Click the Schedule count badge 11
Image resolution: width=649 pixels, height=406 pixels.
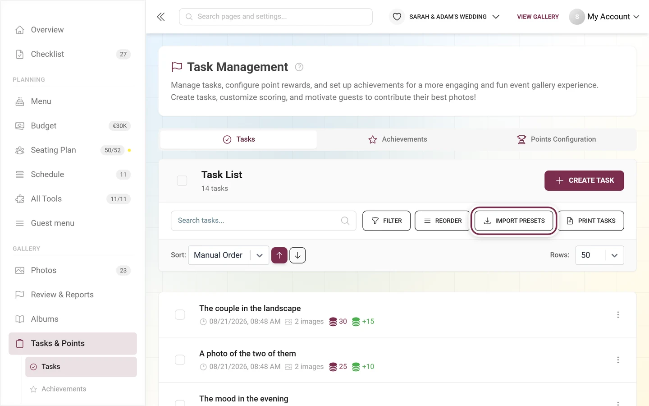point(123,175)
